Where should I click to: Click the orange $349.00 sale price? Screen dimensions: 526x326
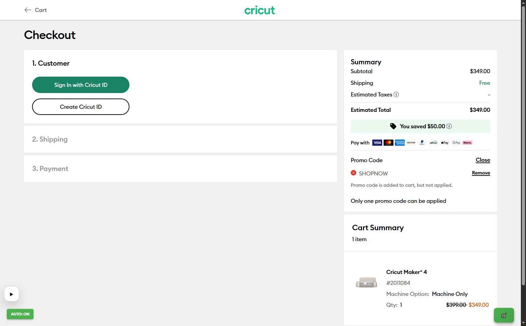pyautogui.click(x=479, y=305)
